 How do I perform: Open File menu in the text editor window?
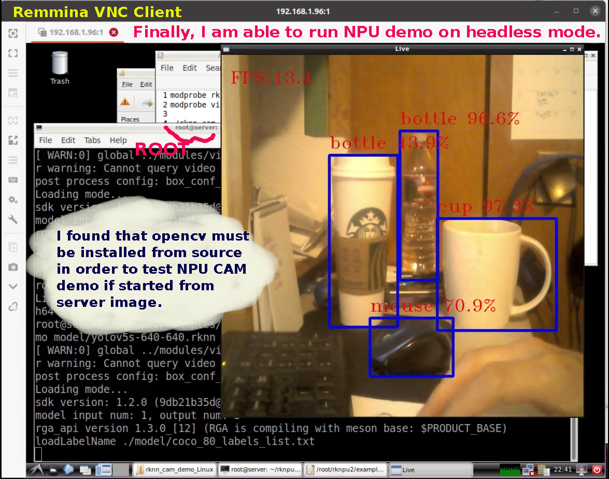(167, 68)
